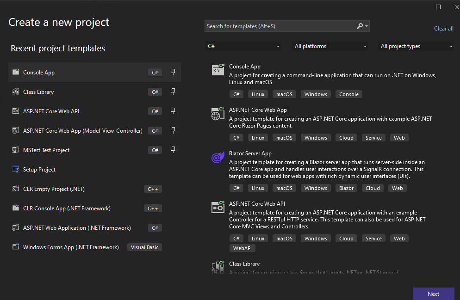The width and height of the screenshot is (460, 300).
Task: Select CLR Empty Project (.NET) recent template
Action: click(94, 189)
